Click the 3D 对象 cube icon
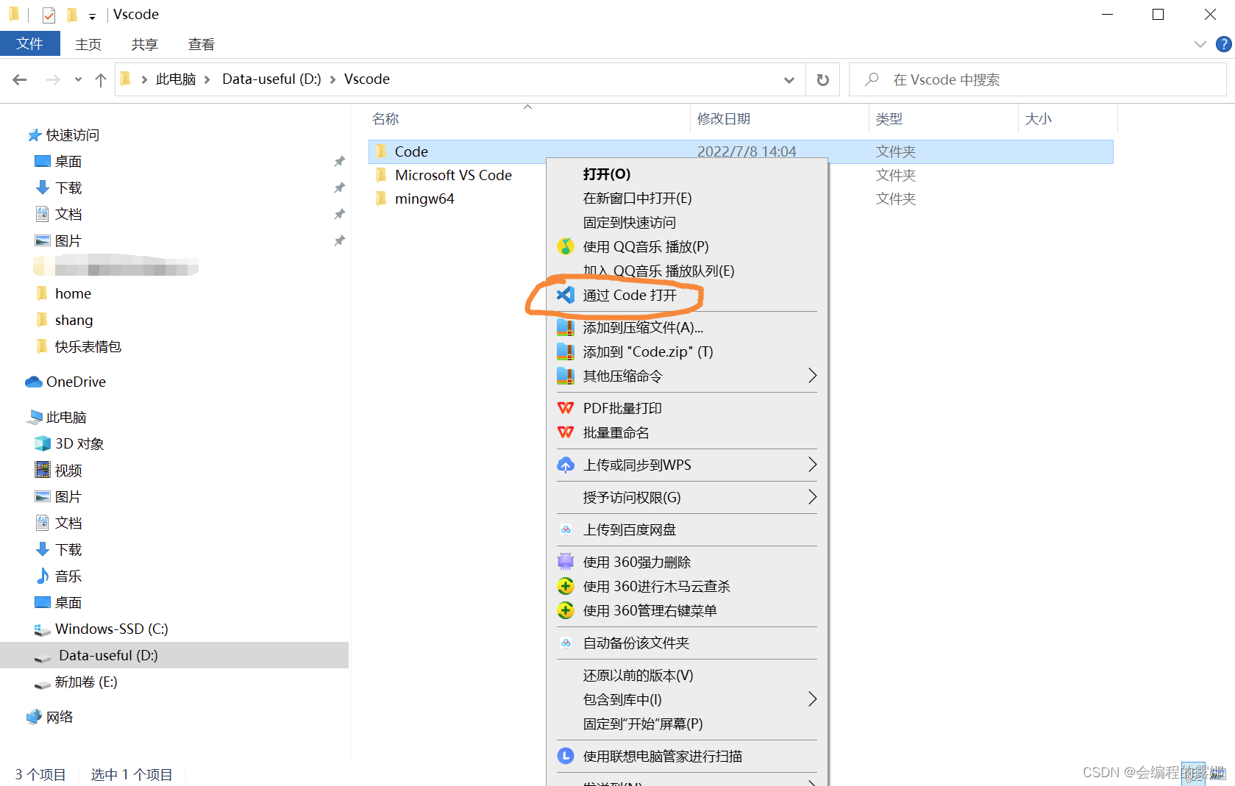 (43, 443)
